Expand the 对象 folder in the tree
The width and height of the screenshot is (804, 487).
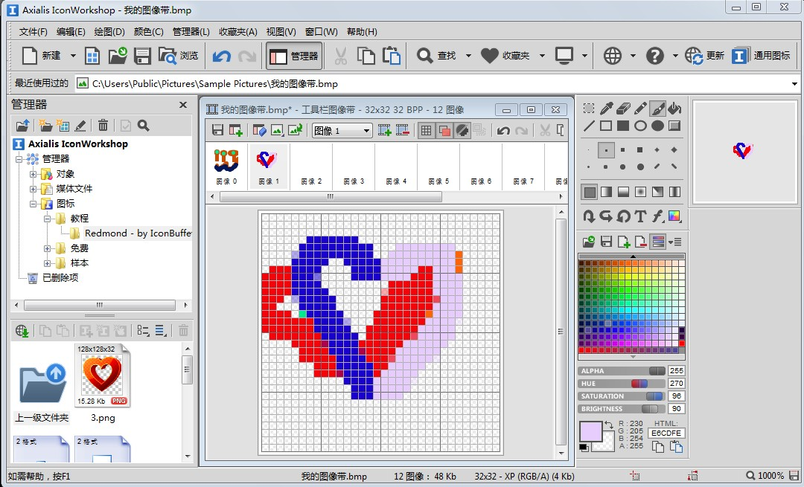(33, 174)
